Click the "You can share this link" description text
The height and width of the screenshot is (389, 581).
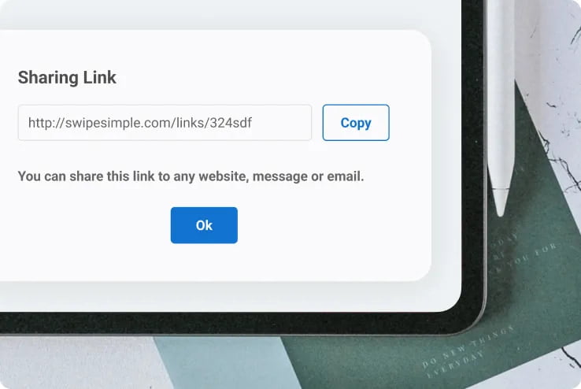pos(191,176)
